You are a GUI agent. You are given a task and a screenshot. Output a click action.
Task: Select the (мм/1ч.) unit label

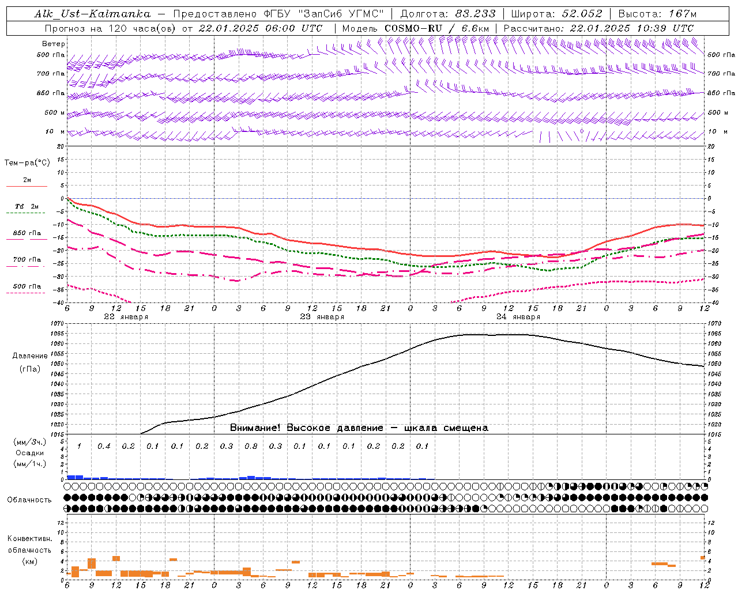point(30,464)
